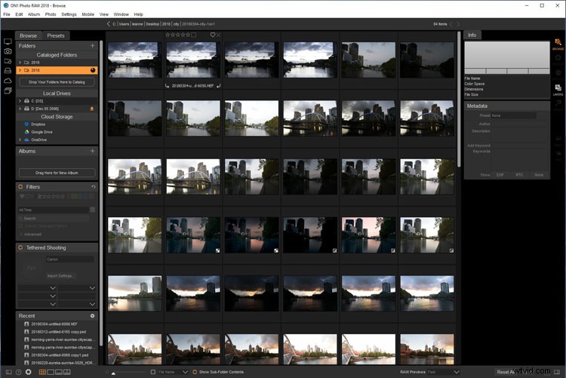Click the filter Search input field

tap(54, 218)
